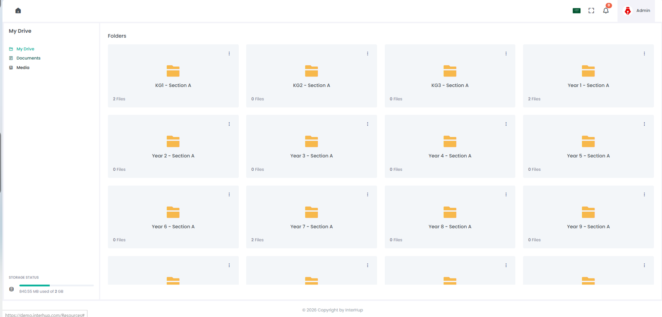Click the Year 7 - Section A folder name
Screen dimensions: 662x317
(x=312, y=226)
